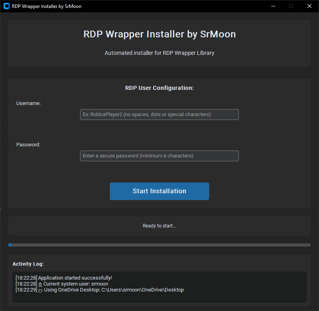This screenshot has width=319, height=311.
Task: Click the 'Username:' label
Action: tap(28, 103)
